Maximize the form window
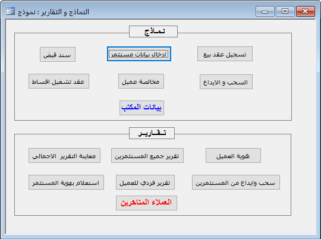This screenshot has height=239, width=321. [x=285, y=11]
